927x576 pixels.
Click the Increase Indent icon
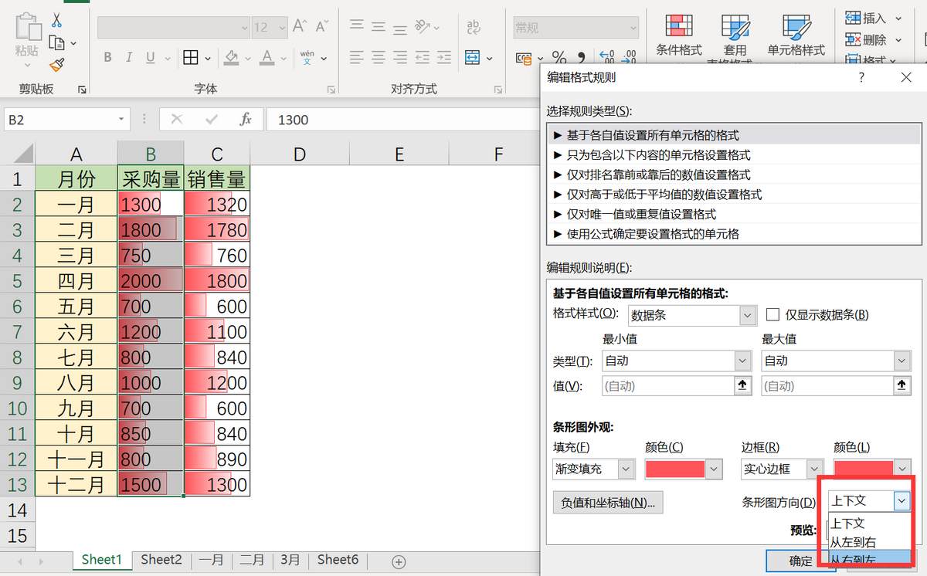coord(444,58)
